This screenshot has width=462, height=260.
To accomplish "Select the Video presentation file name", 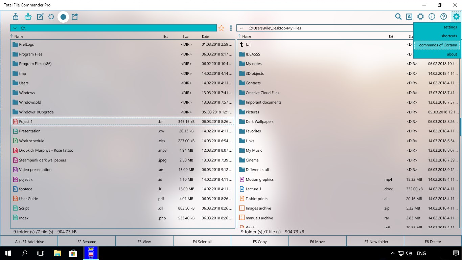I will point(35,170).
